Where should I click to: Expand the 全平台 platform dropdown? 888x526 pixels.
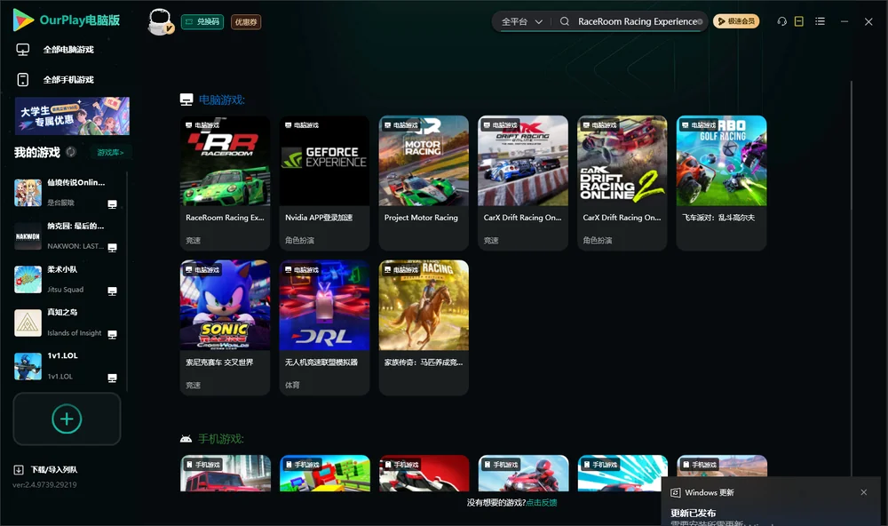click(x=521, y=21)
